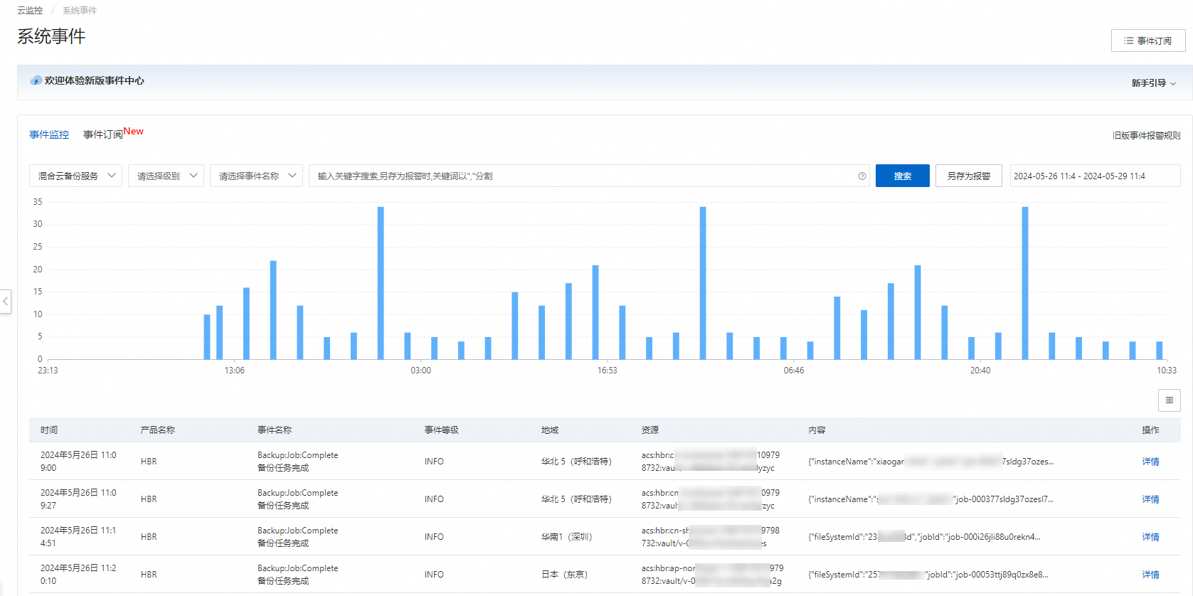Image resolution: width=1193 pixels, height=596 pixels.
Task: Click the content cell starting with "instanceName":"xiaogar
Action: (x=930, y=462)
